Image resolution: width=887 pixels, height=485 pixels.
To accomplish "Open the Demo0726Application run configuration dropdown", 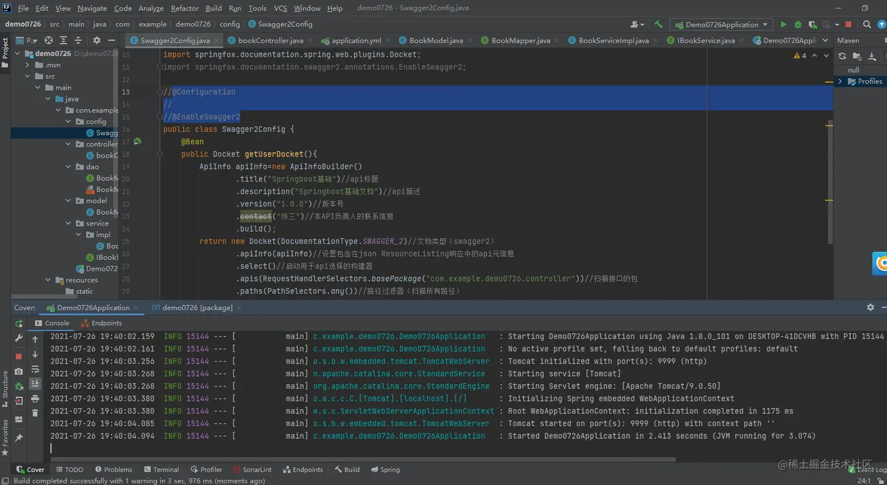I will (x=722, y=25).
